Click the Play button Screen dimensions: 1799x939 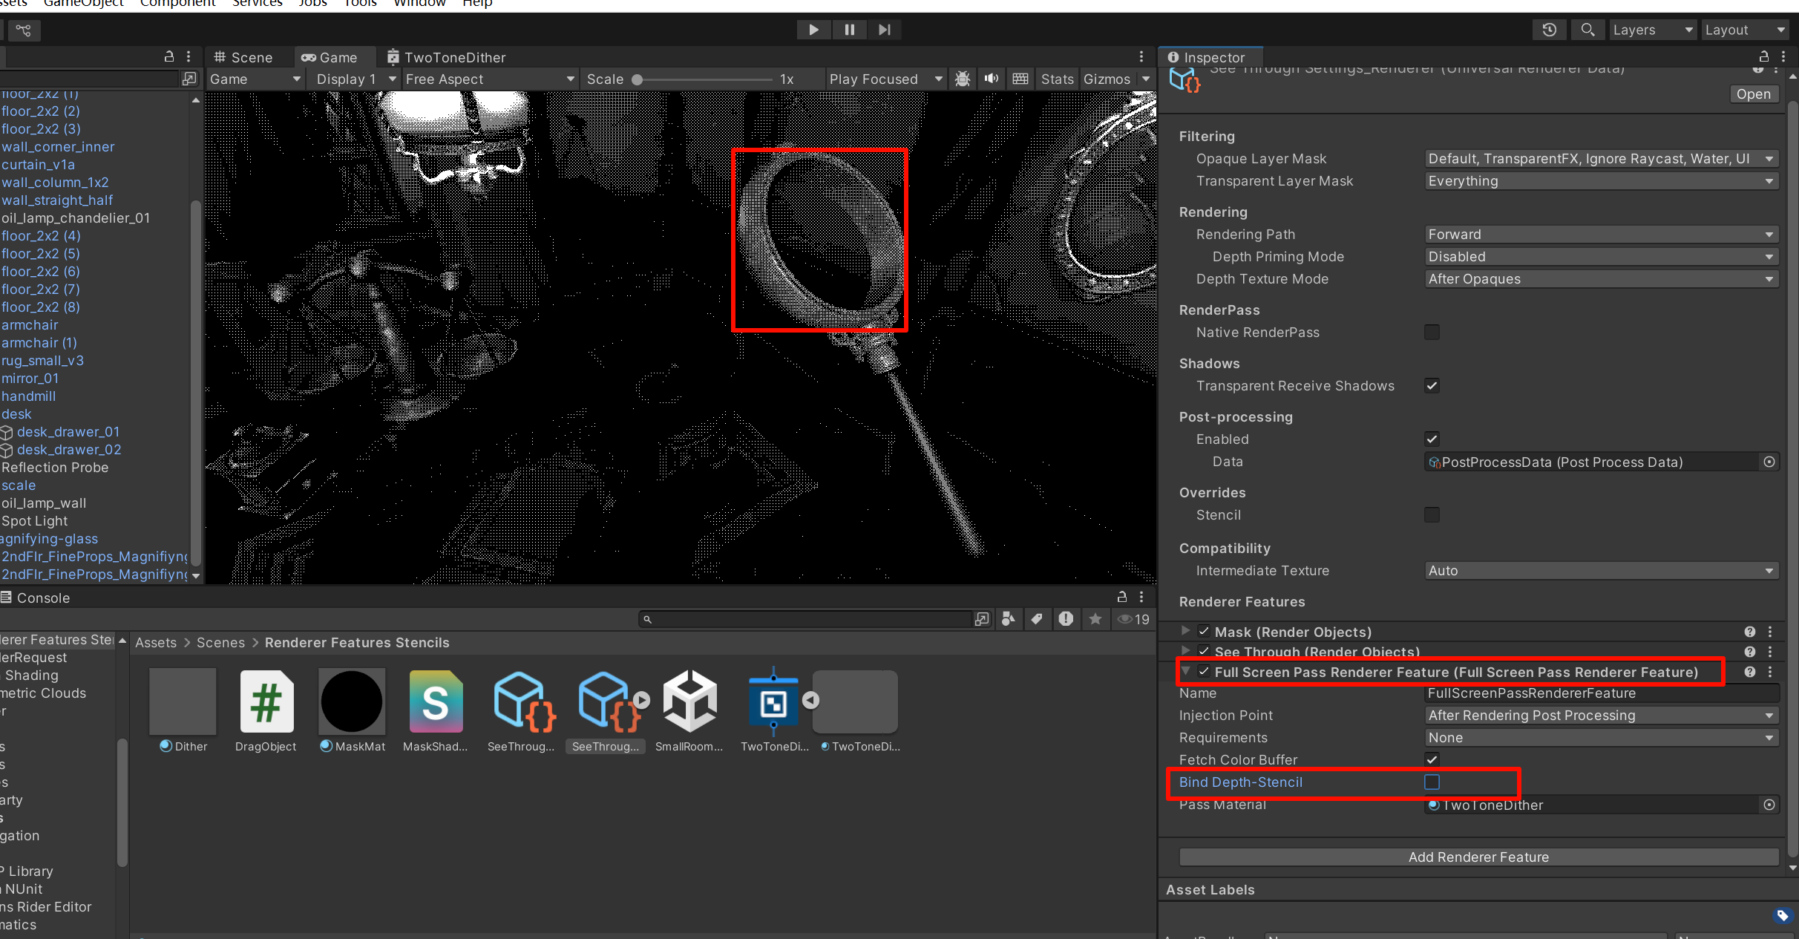813,30
